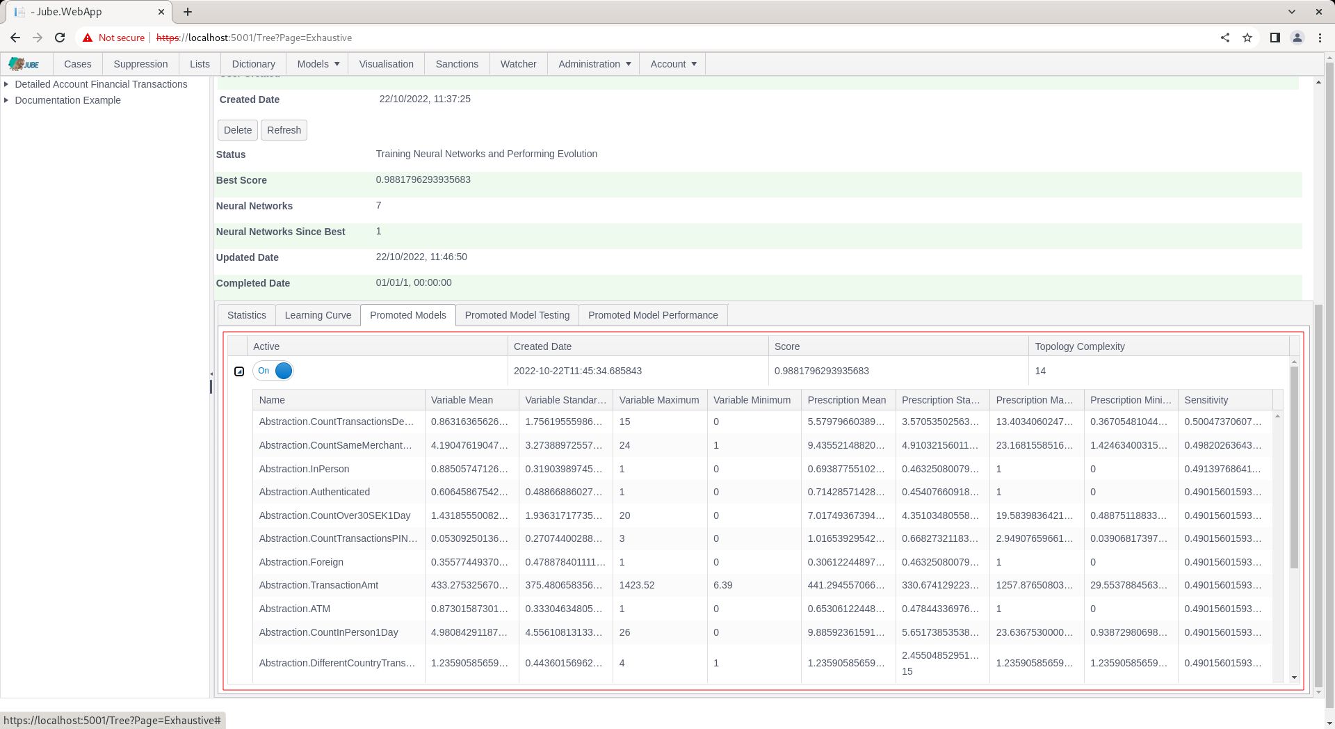Expand Documentation Example tree node

coord(6,100)
